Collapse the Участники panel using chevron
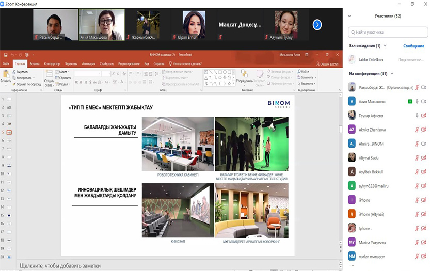Screen dimensions: 430x271 (349, 17)
